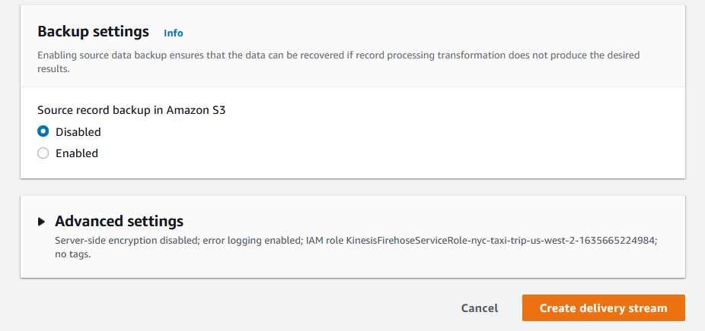
Task: Click the "no tags." text in Advanced settings
Action: pyautogui.click(x=73, y=254)
